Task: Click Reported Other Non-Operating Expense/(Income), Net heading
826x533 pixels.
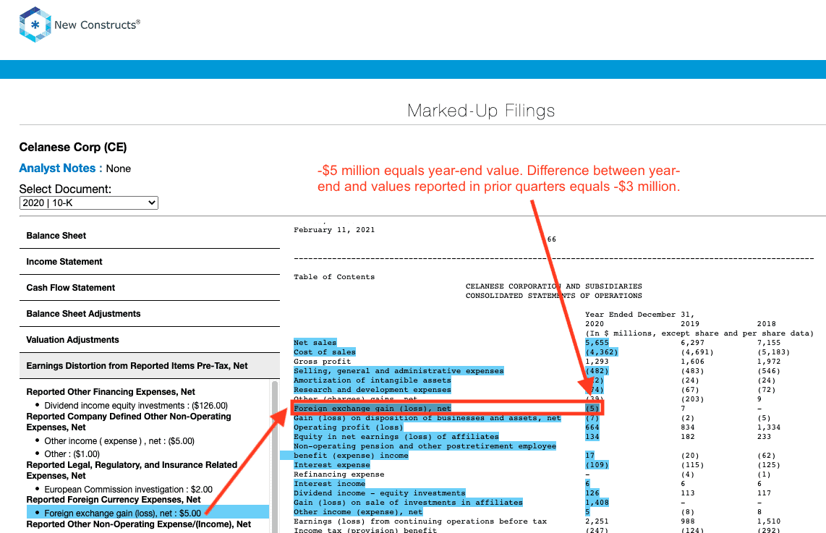Action: click(x=139, y=524)
